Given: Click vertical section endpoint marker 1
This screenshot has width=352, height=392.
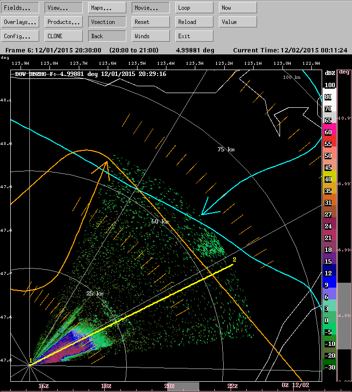Looking at the screenshot, I should point(31,361).
